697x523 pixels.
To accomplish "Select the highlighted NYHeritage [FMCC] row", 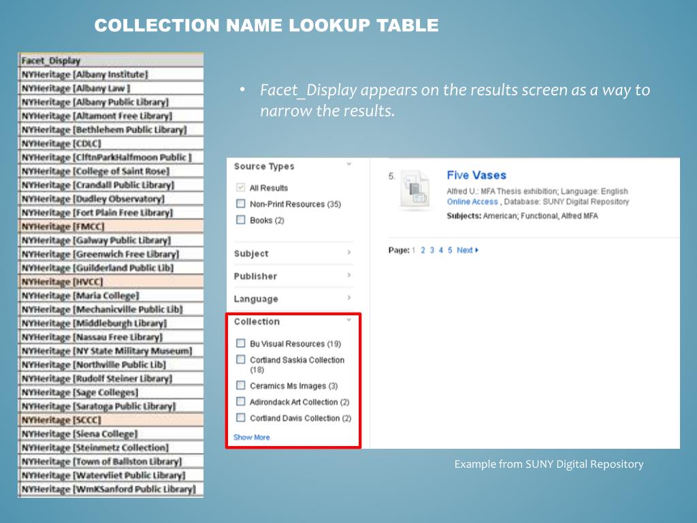I will pyautogui.click(x=111, y=226).
